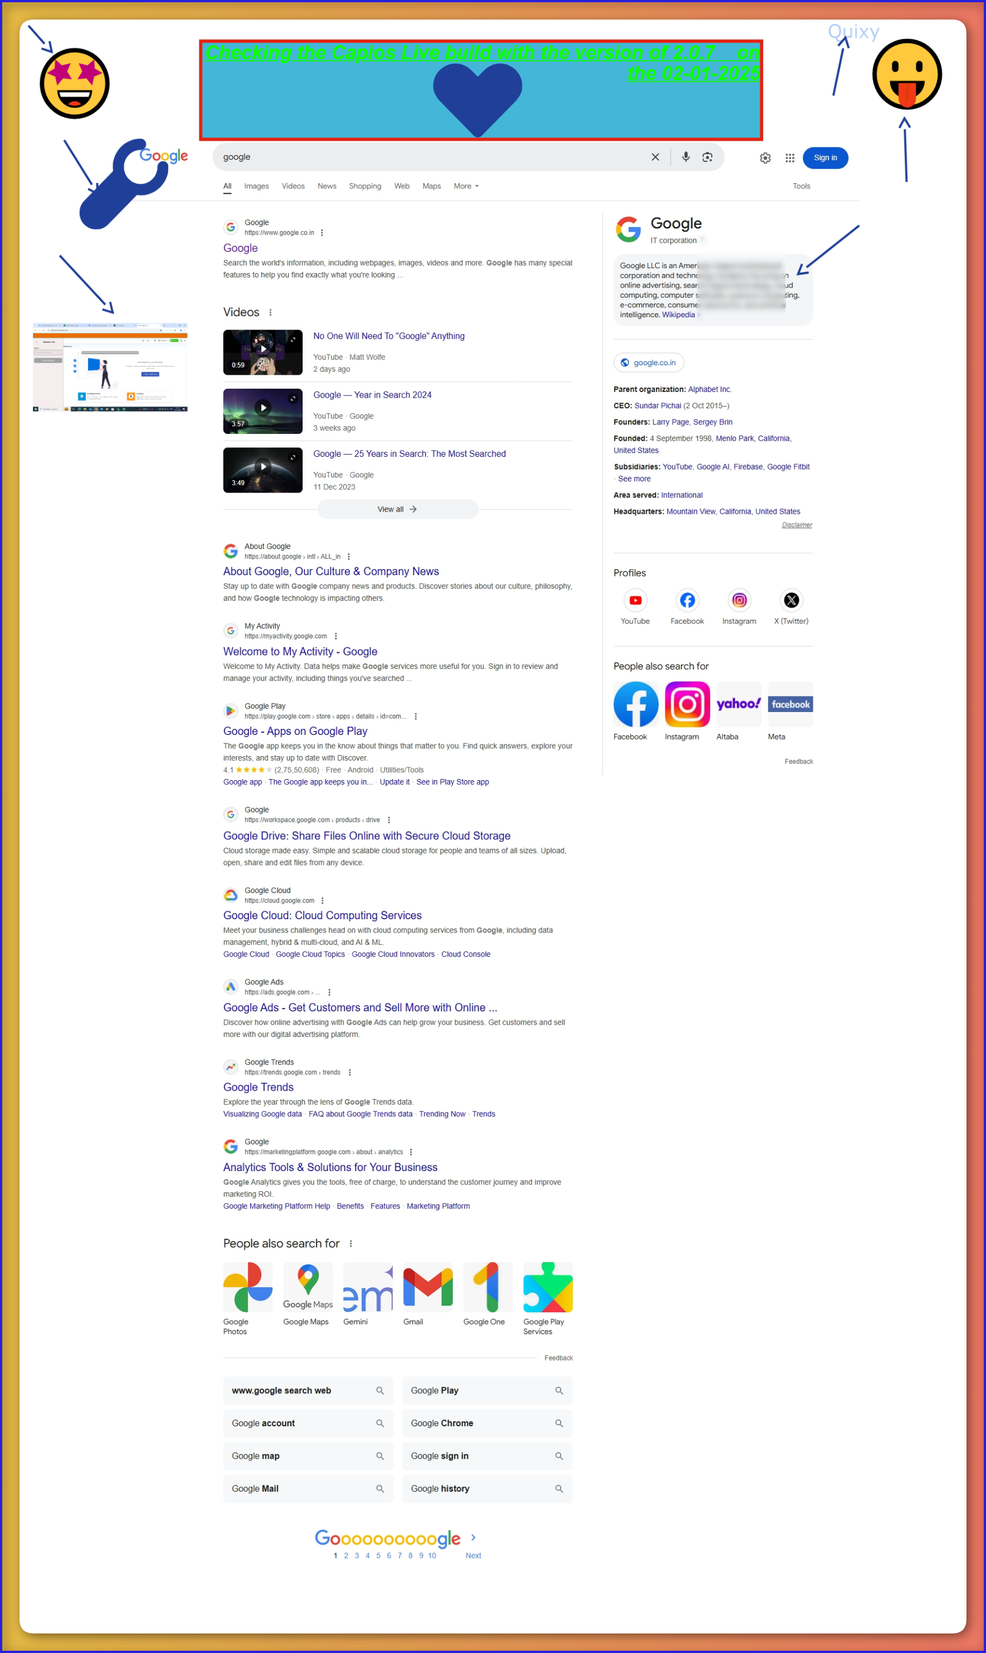Go to next results page with chevron arrow
This screenshot has height=1653, width=986.
[x=473, y=1537]
